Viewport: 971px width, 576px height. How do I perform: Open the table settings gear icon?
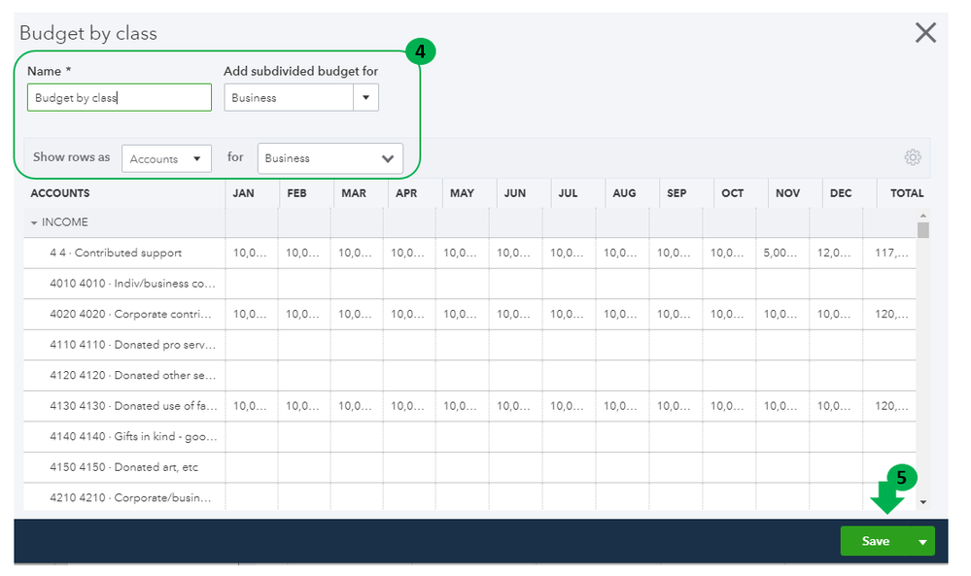(912, 157)
